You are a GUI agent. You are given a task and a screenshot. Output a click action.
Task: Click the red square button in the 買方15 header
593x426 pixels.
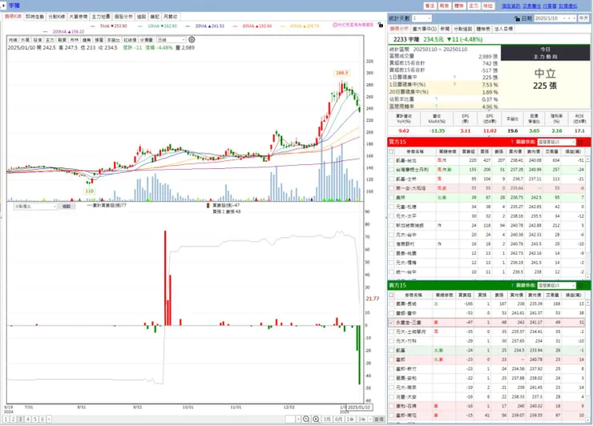(579, 142)
